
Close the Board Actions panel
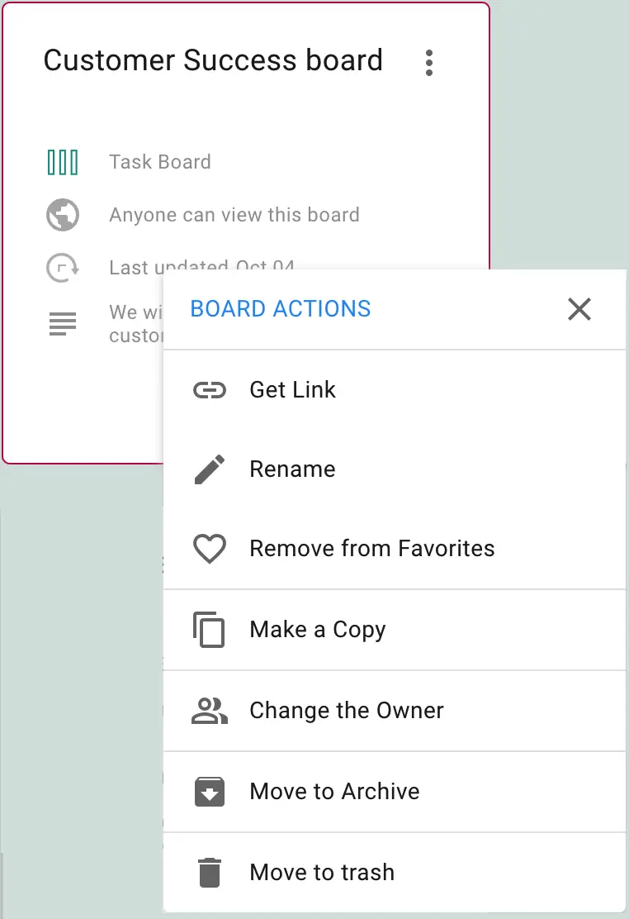click(579, 309)
